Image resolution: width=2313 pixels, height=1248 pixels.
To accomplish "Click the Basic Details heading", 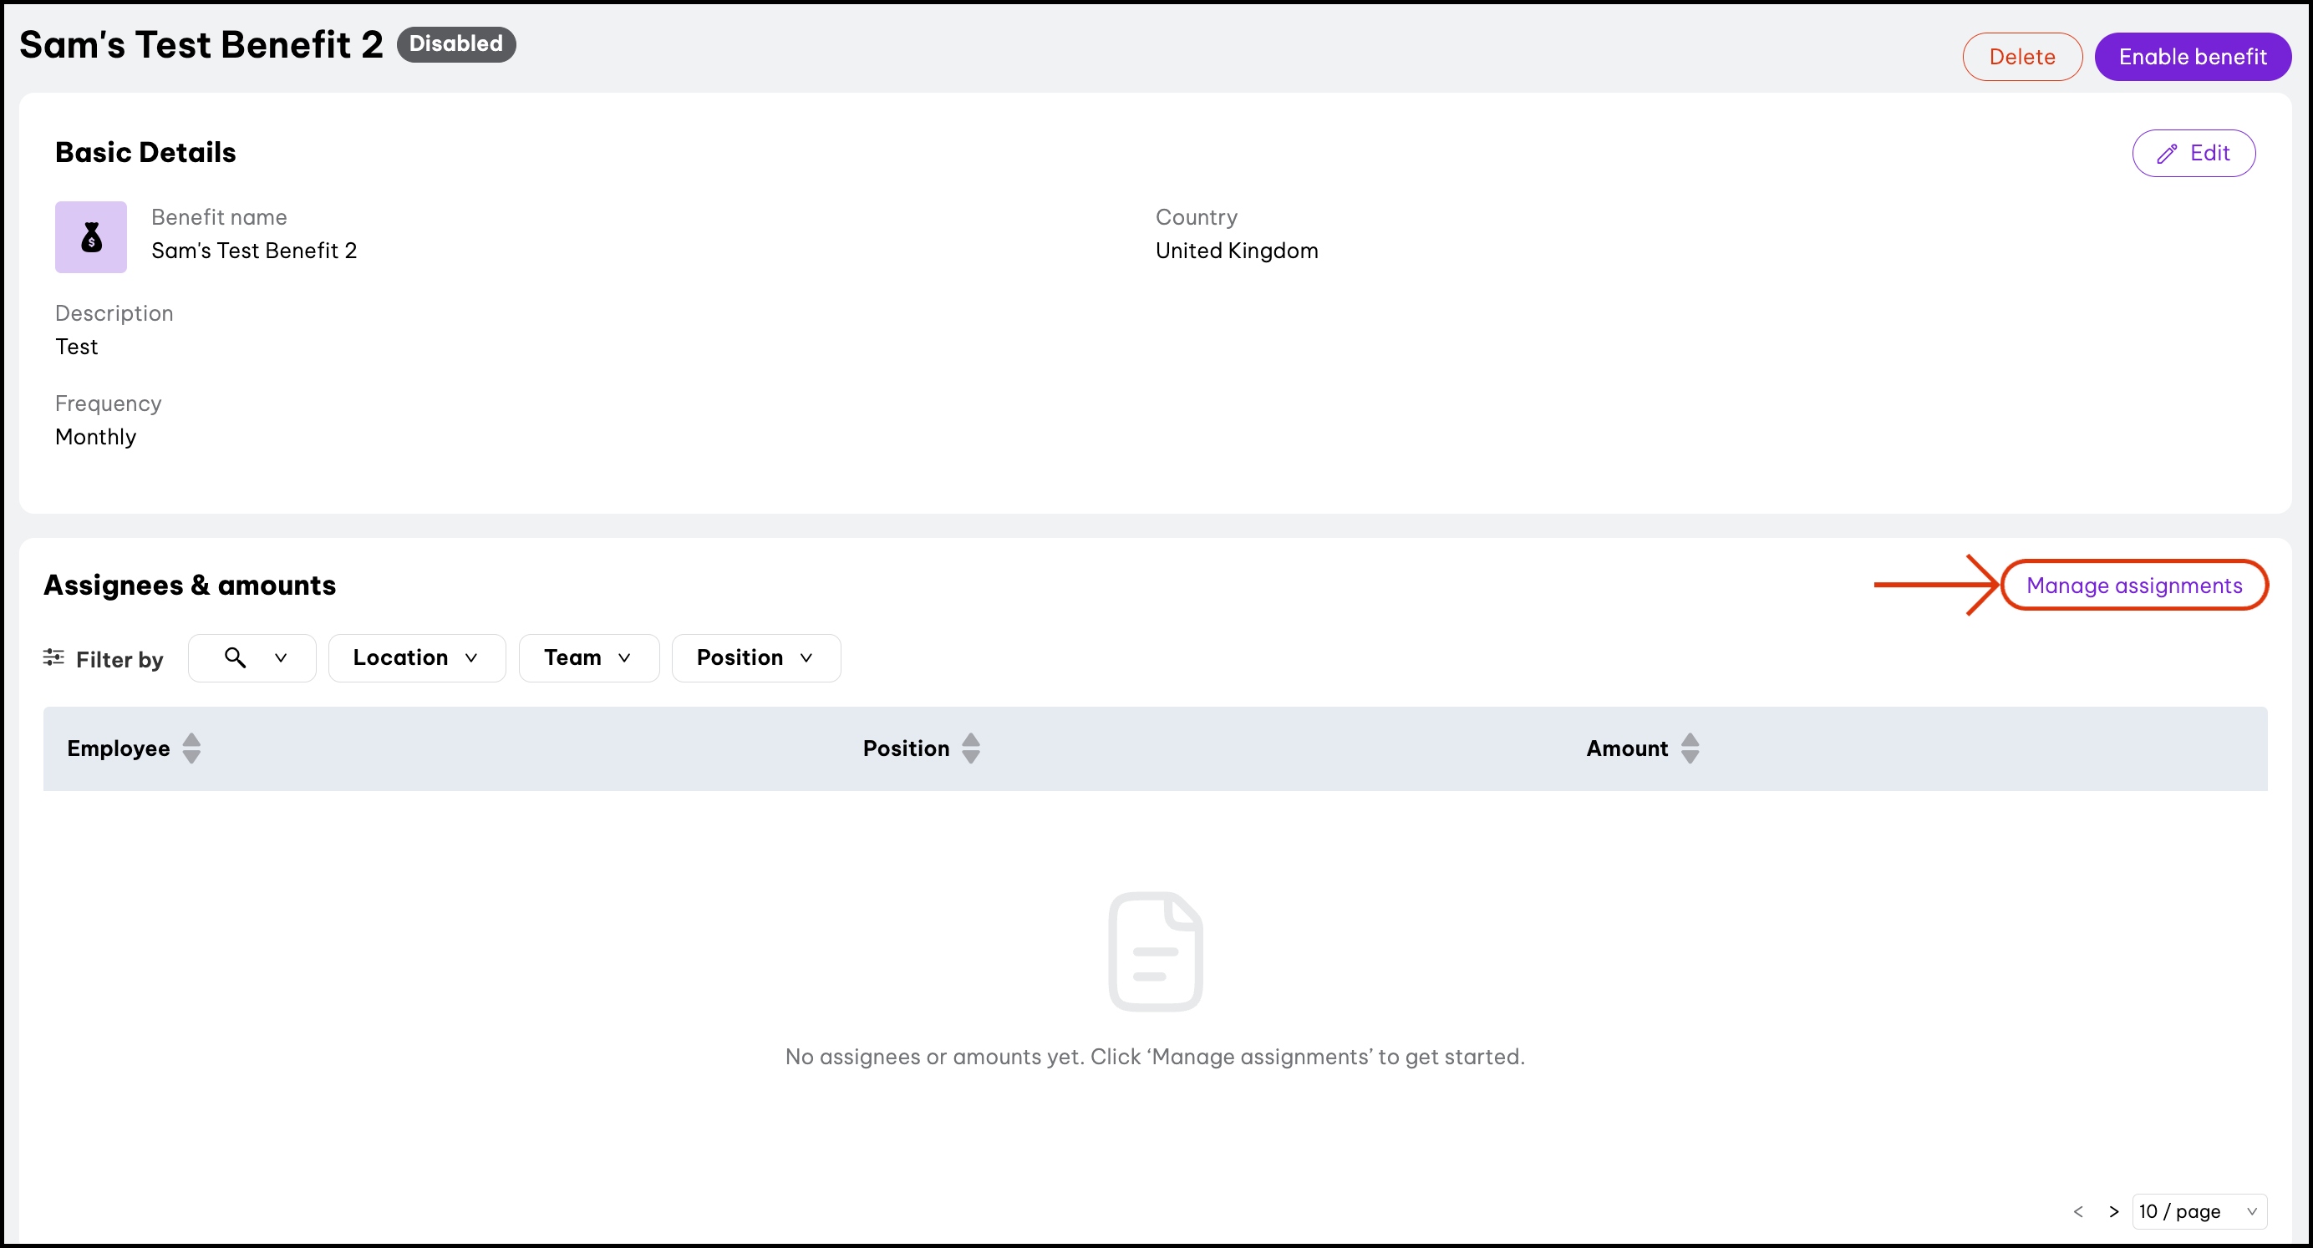I will tap(145, 153).
